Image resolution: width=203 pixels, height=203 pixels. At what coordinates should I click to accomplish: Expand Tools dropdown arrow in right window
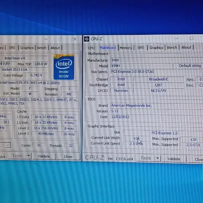tap(158, 158)
